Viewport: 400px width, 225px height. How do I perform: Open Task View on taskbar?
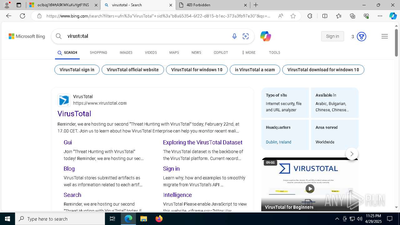[x=112, y=219]
